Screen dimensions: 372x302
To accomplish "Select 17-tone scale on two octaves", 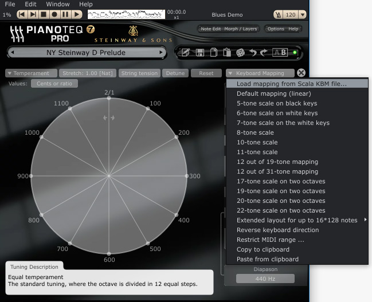I will [x=297, y=181].
